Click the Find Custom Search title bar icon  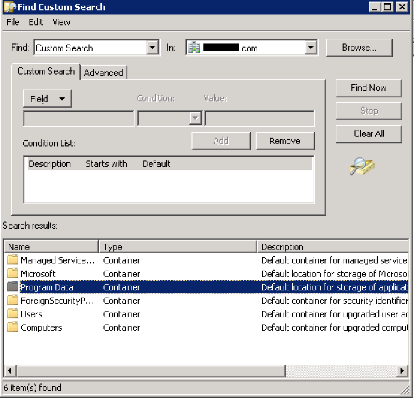pos(10,7)
